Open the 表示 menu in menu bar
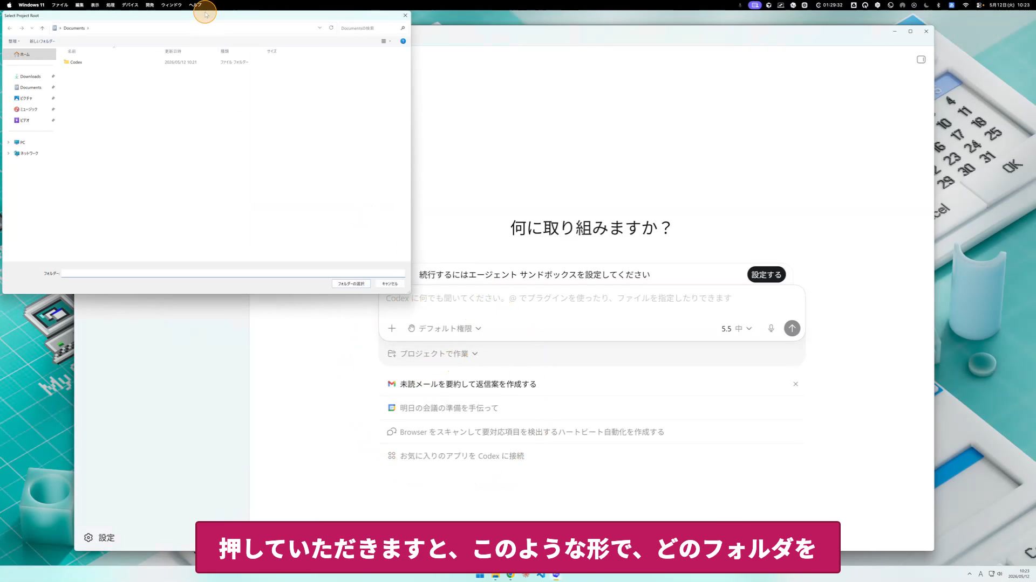The image size is (1036, 582). pyautogui.click(x=95, y=5)
